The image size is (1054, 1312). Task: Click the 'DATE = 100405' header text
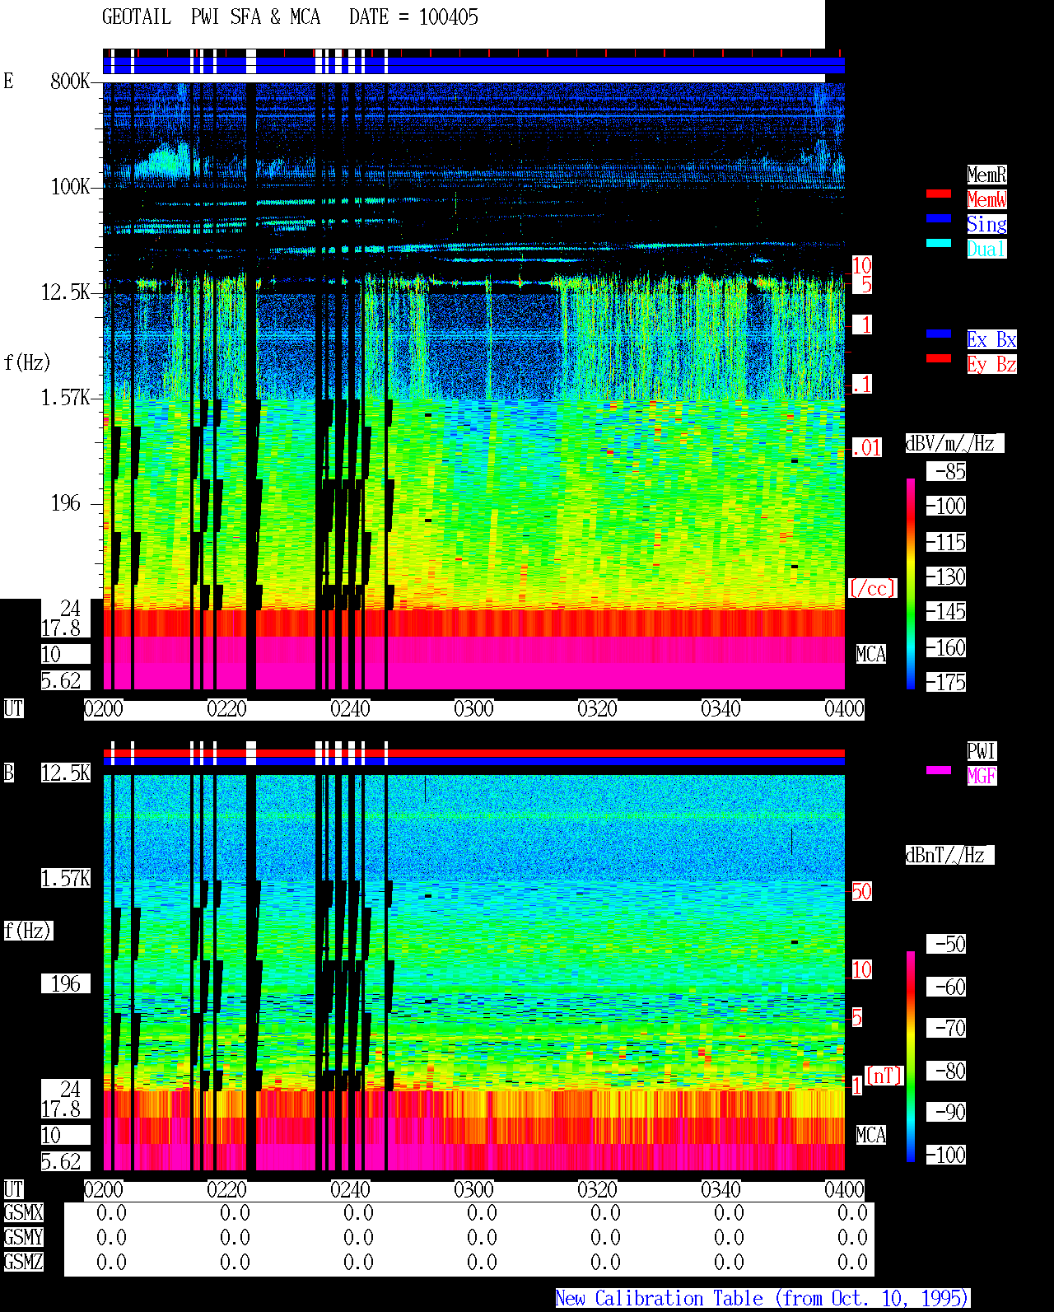click(x=413, y=17)
